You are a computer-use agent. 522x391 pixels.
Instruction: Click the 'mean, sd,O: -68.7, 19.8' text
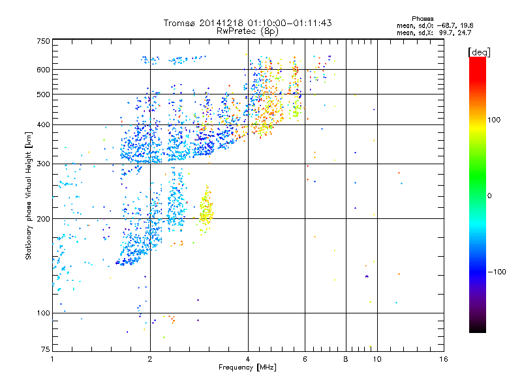[435, 25]
